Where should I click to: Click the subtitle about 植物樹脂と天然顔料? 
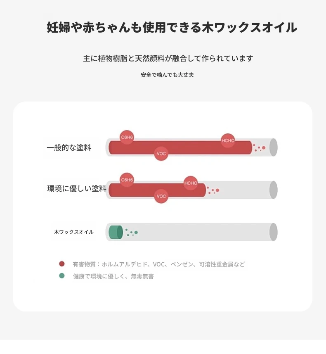[x=168, y=59]
